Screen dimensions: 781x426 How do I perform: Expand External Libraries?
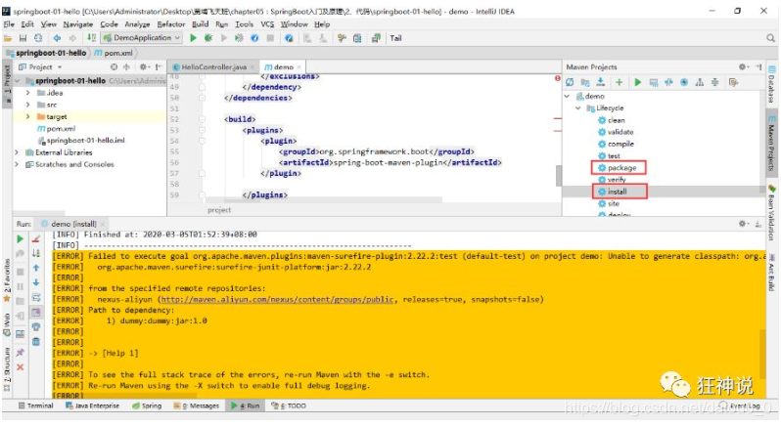[17, 152]
